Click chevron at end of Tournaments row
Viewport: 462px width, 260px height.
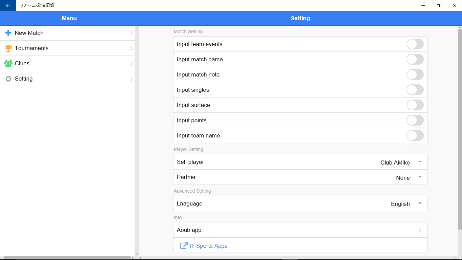click(131, 48)
